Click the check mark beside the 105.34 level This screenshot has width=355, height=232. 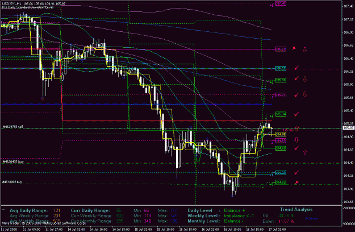pyautogui.click(x=296, y=114)
